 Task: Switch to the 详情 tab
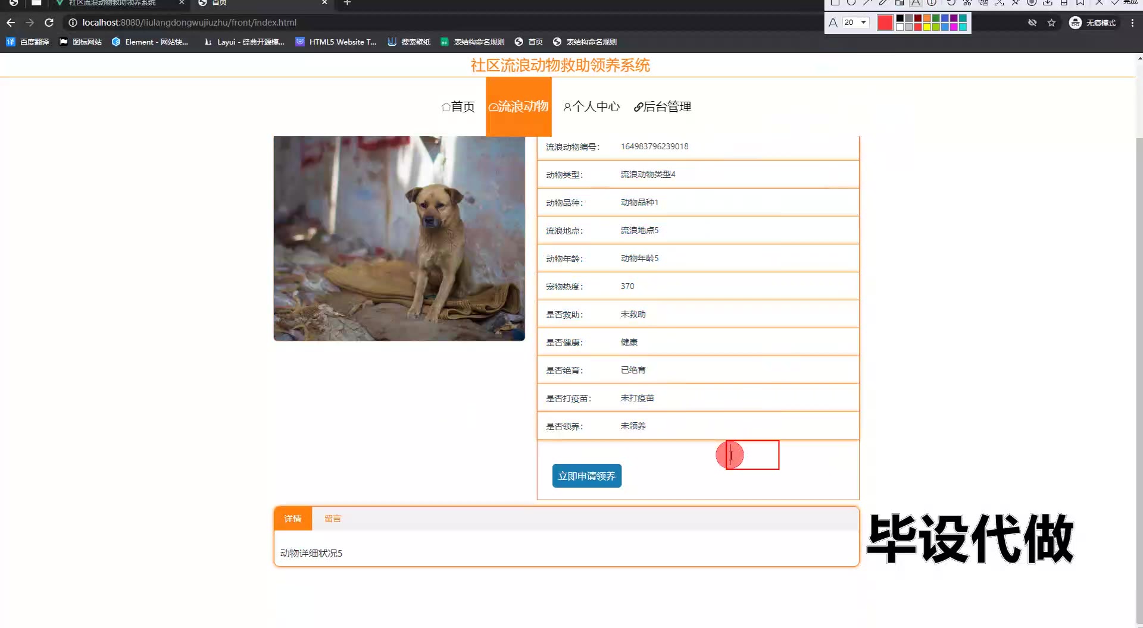pyautogui.click(x=292, y=519)
